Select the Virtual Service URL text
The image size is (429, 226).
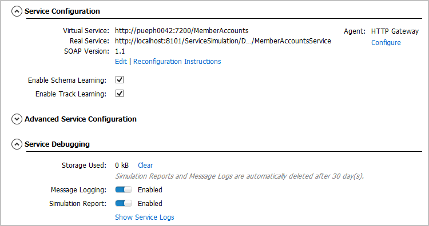[x=182, y=31]
